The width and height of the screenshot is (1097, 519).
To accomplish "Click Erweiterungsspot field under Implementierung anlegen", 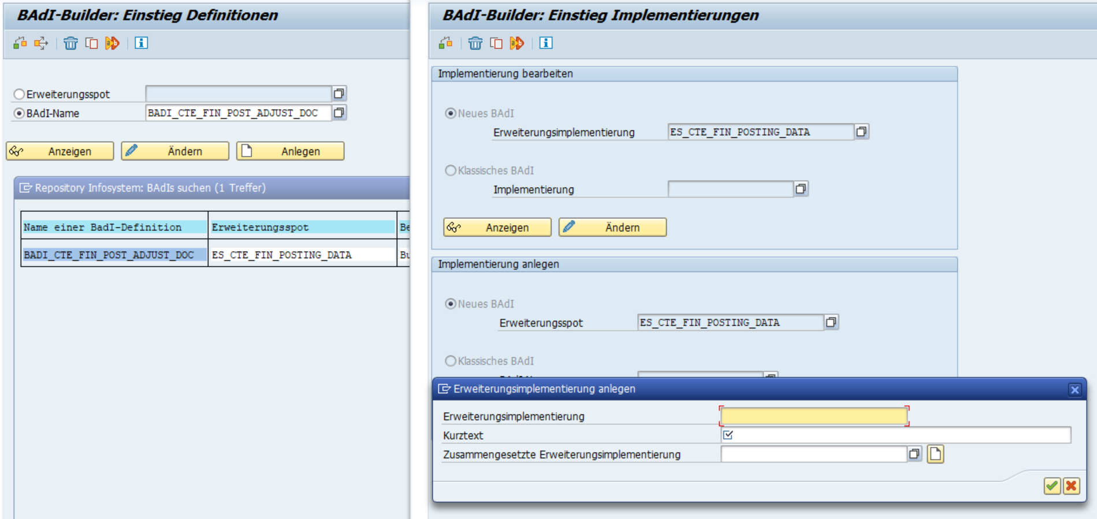I will [x=730, y=322].
